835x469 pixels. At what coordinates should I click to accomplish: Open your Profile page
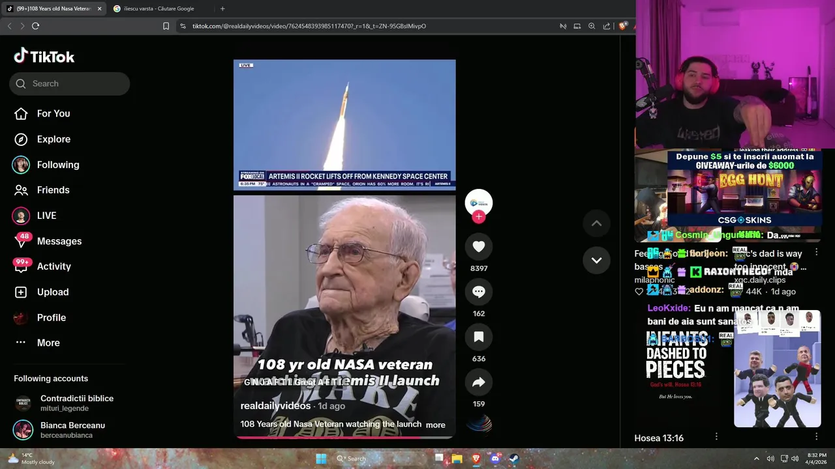click(40, 318)
